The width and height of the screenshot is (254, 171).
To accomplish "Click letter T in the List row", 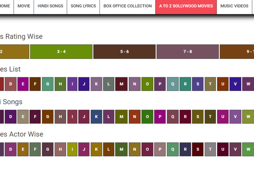I will (210, 84).
